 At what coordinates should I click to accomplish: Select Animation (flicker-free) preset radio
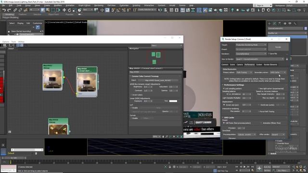pos(261,123)
